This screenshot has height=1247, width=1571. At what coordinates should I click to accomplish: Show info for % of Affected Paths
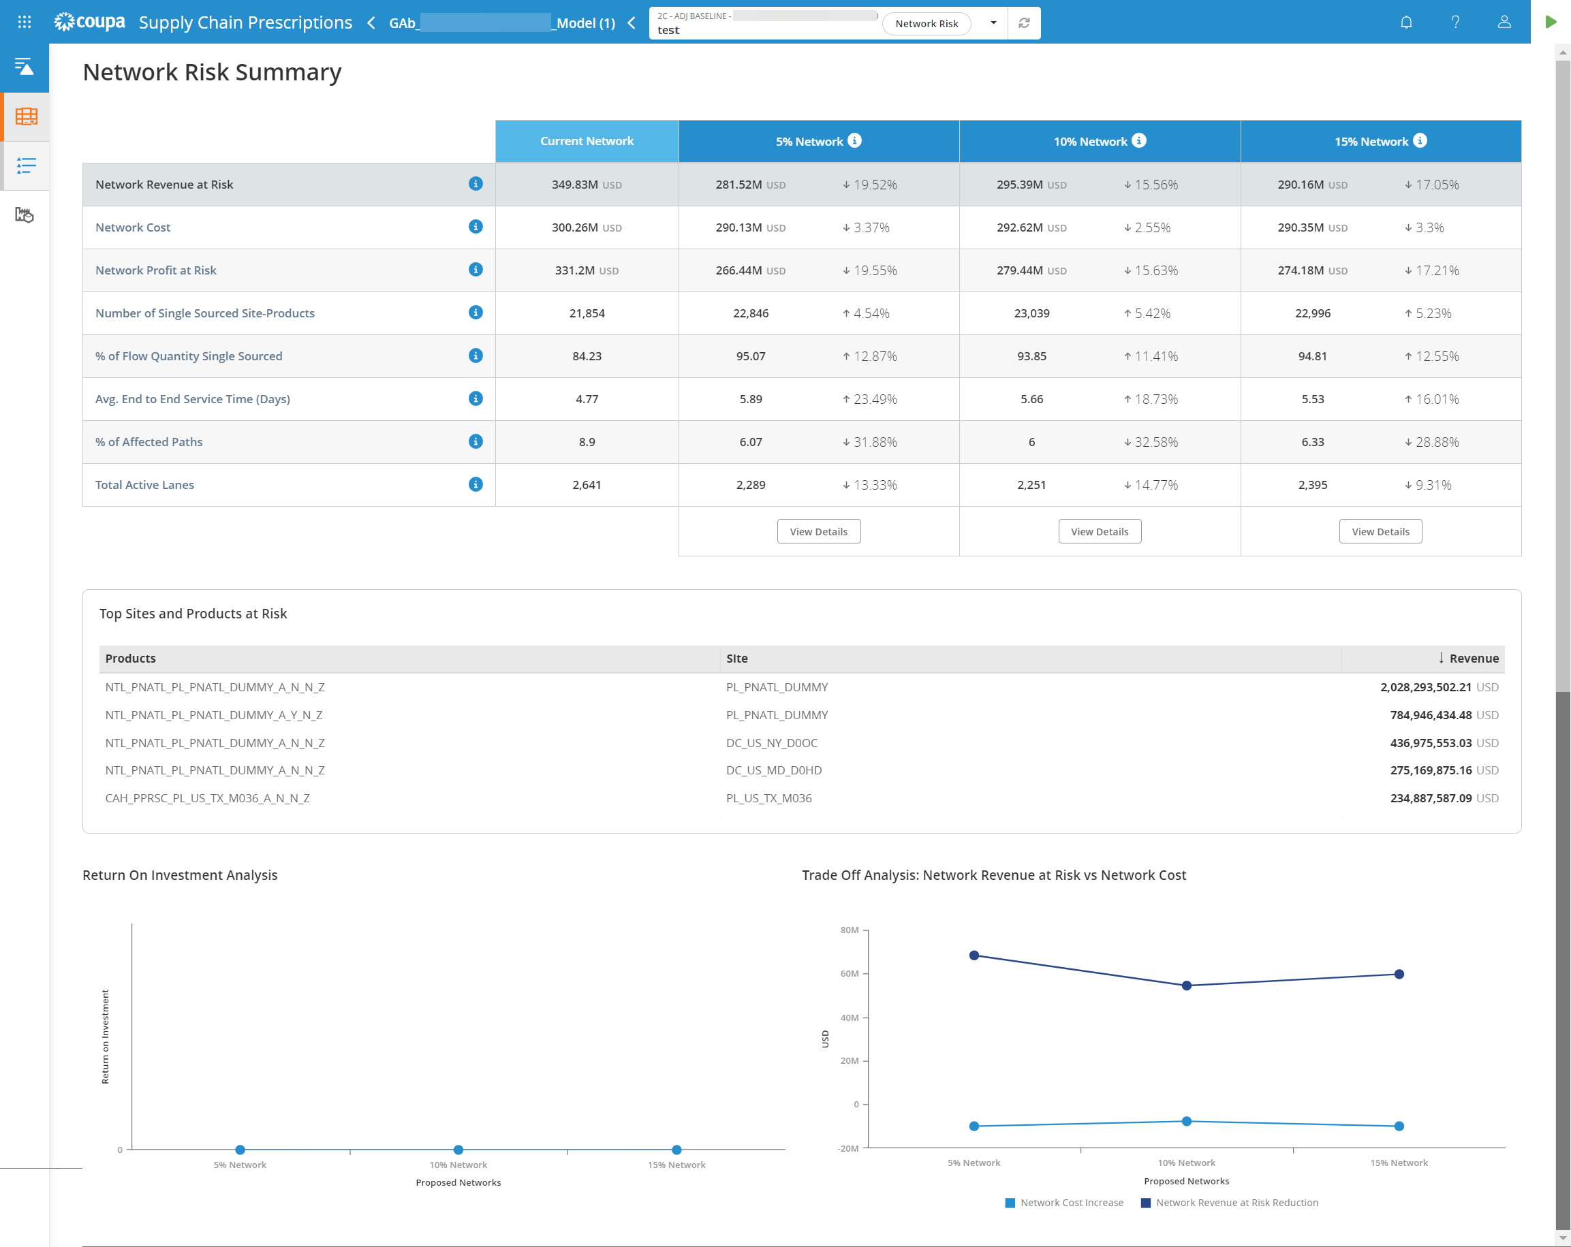pyautogui.click(x=476, y=441)
